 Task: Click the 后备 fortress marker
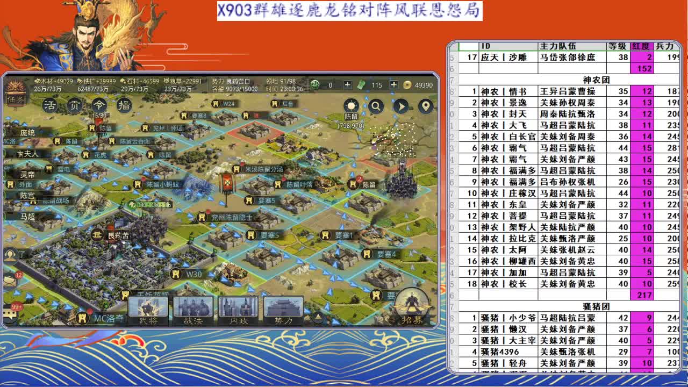click(x=282, y=103)
